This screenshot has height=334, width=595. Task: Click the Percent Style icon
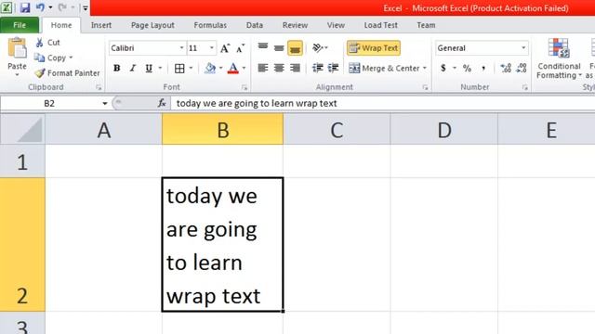coord(467,68)
